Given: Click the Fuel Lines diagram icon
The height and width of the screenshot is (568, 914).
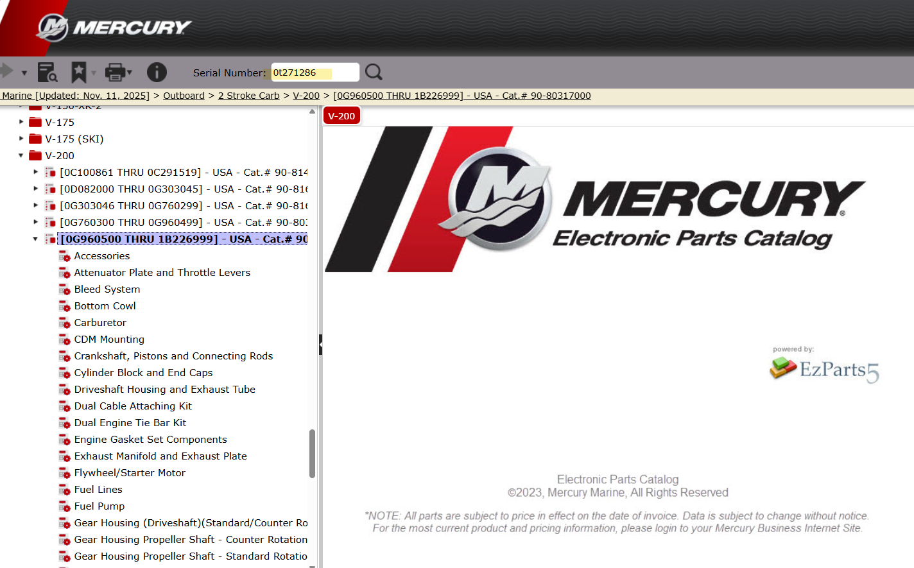Looking at the screenshot, I should click(x=64, y=490).
